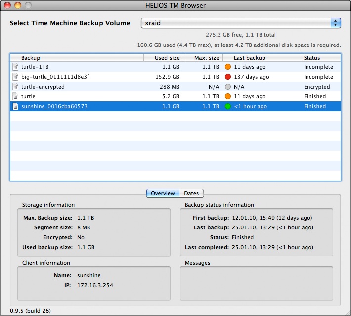Select the Overview tab

coord(163,193)
